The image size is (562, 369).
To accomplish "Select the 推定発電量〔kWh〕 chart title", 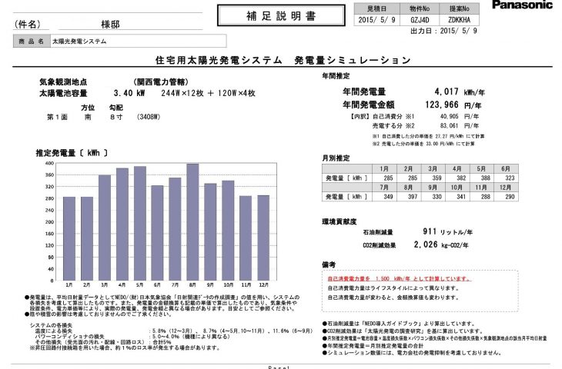I will 72,153.
